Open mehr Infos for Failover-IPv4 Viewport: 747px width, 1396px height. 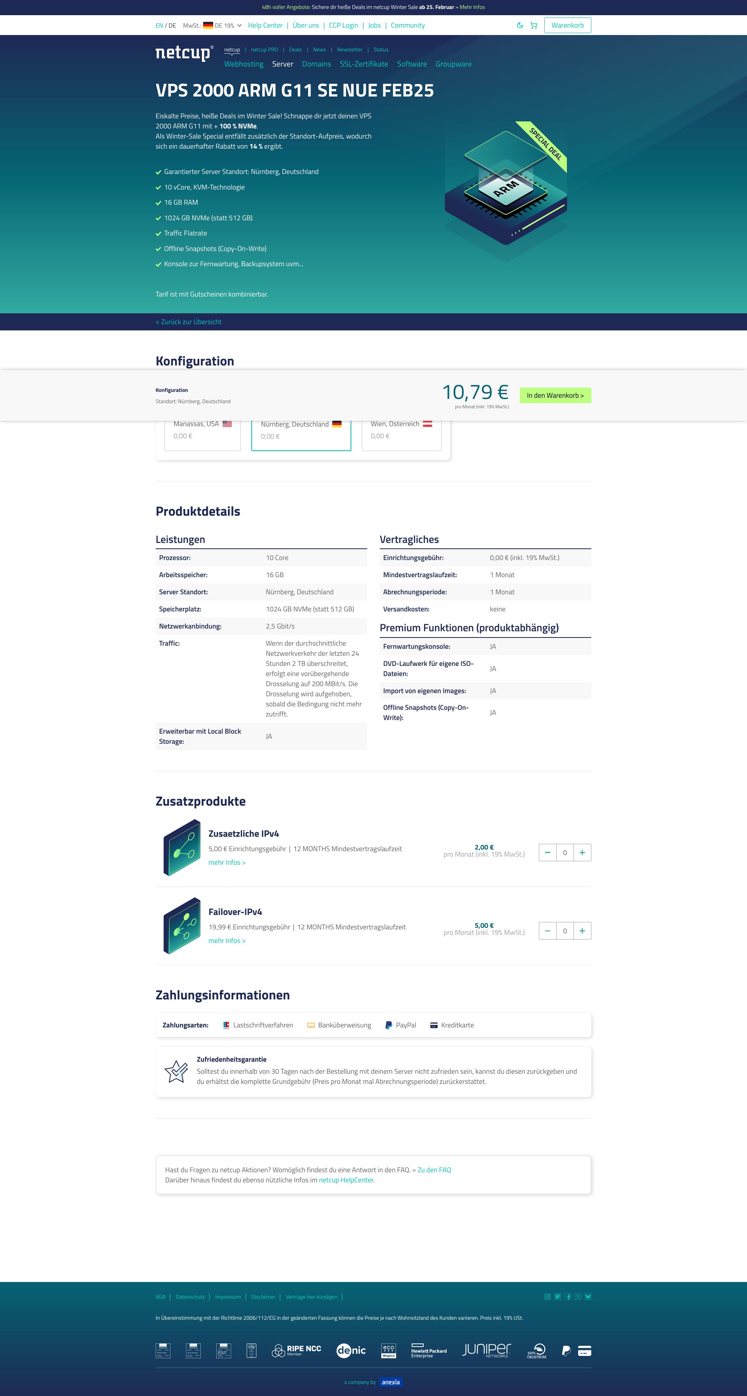(x=227, y=941)
